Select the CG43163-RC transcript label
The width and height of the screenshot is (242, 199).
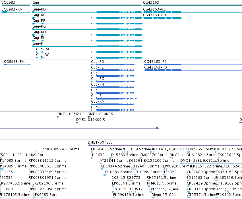tap(154, 9)
